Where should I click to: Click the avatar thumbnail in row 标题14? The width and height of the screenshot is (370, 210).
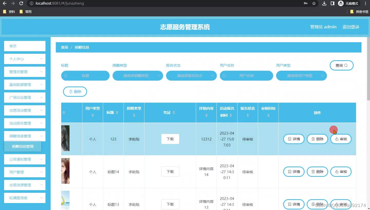65,171
